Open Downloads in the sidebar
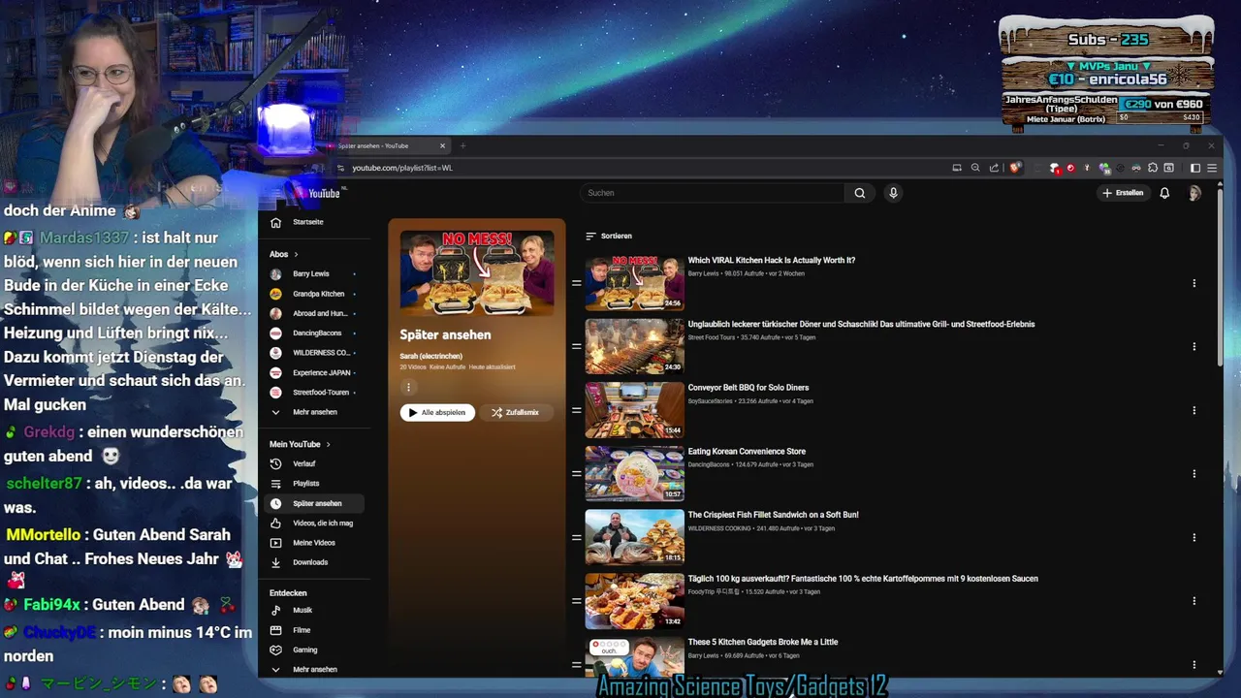Viewport: 1241px width, 698px height. click(x=316, y=562)
